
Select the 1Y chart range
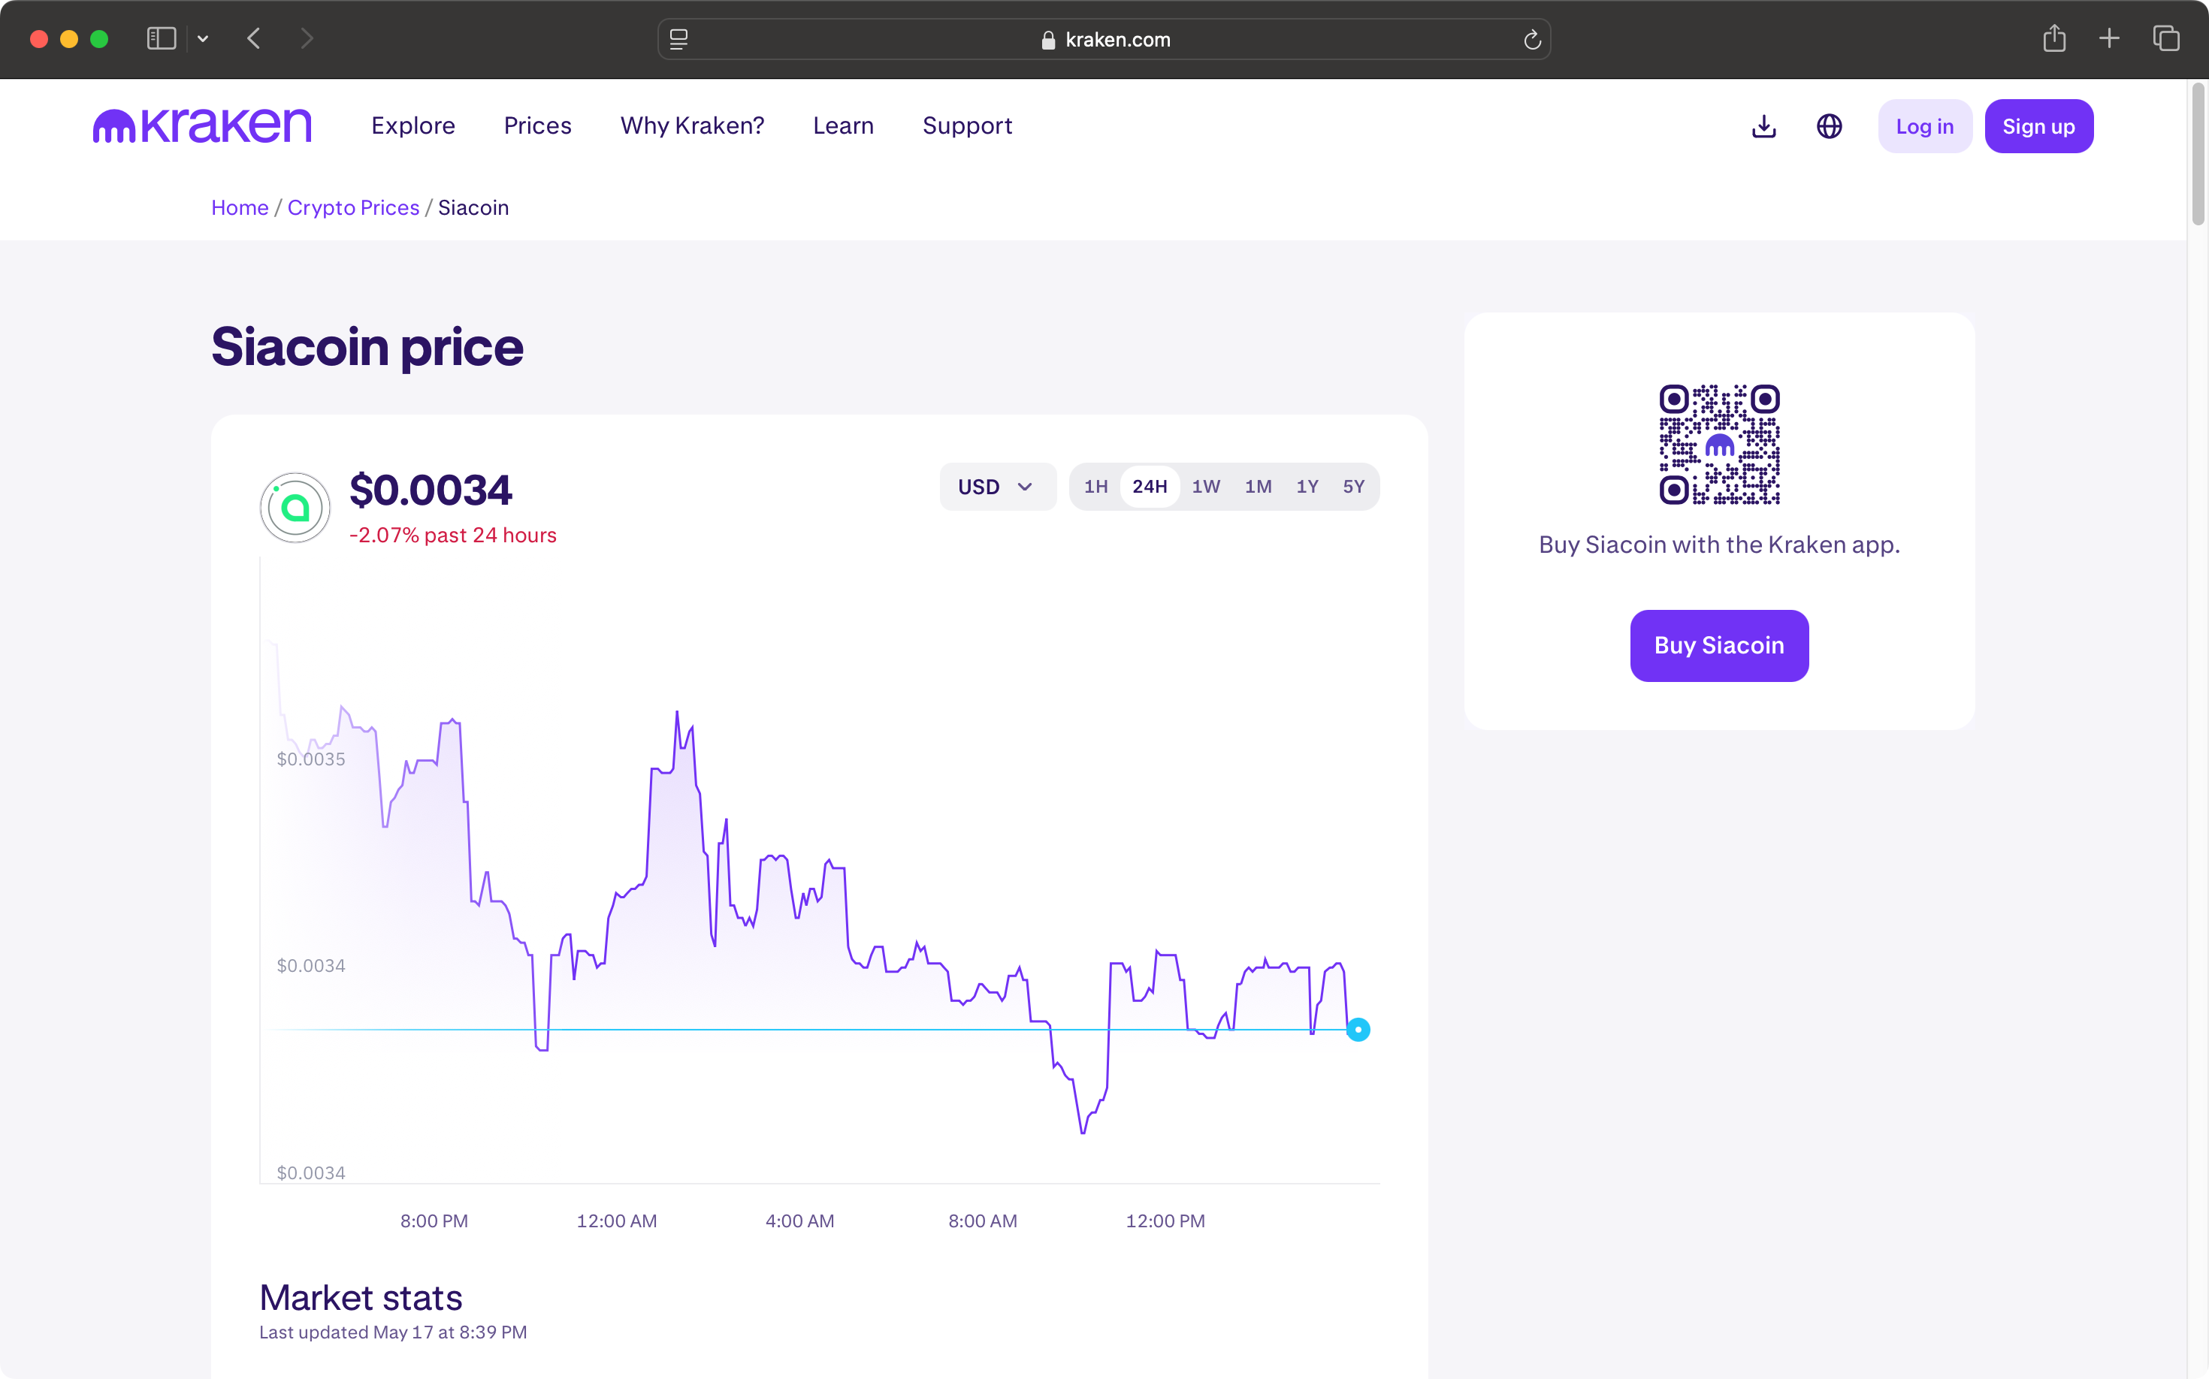point(1307,486)
